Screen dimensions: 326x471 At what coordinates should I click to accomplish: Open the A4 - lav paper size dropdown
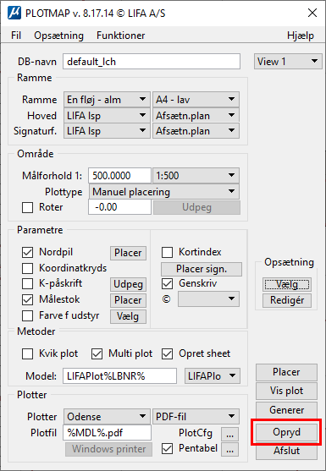(196, 100)
